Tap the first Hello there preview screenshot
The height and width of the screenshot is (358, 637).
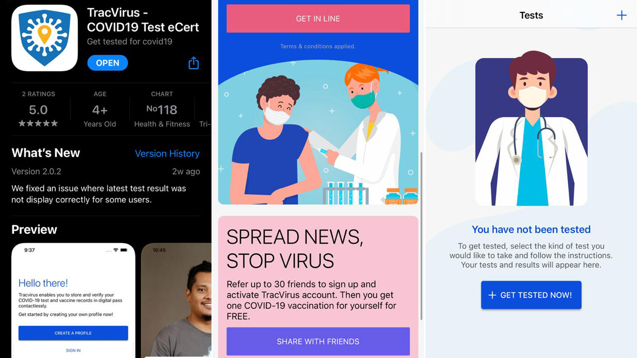click(x=73, y=300)
